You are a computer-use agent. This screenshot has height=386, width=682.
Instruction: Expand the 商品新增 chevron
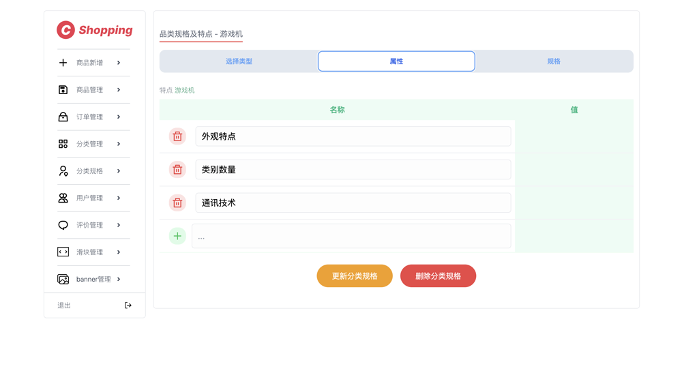(x=119, y=63)
